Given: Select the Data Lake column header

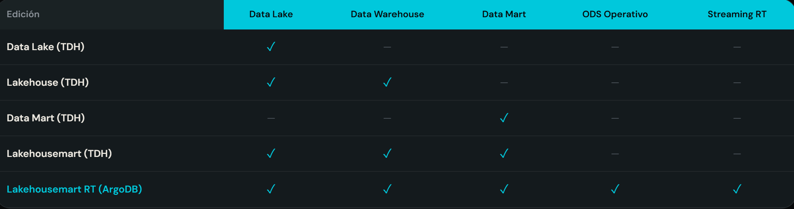Looking at the screenshot, I should [x=271, y=15].
